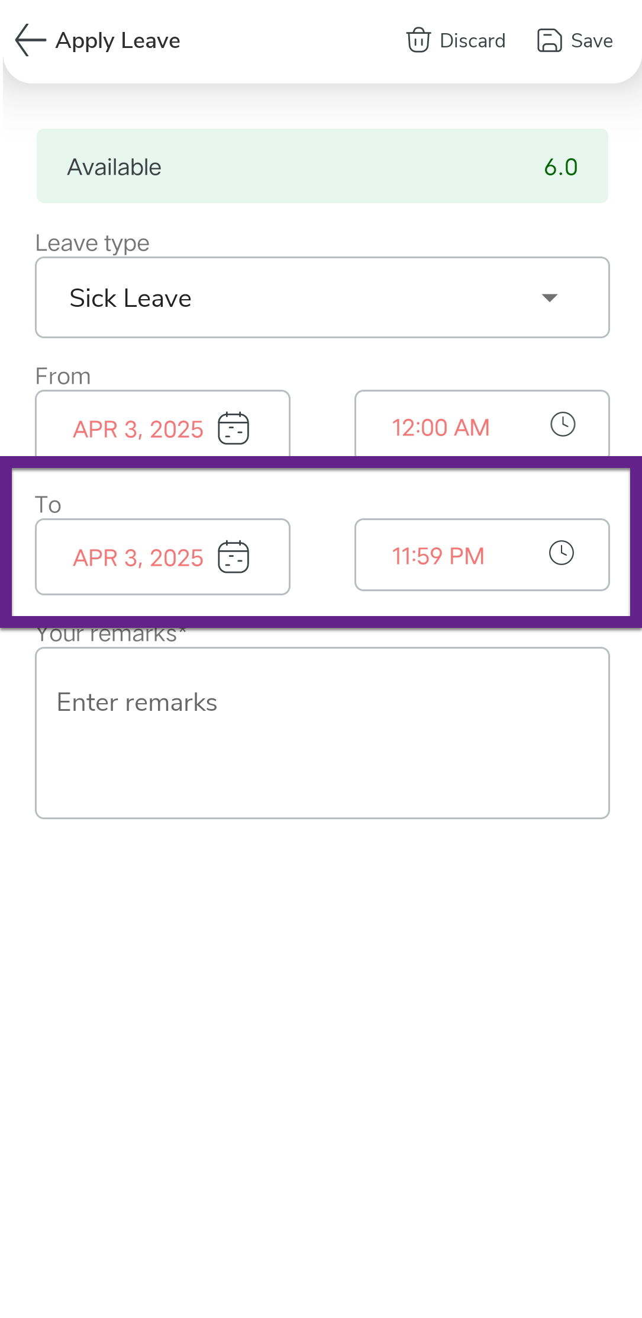642x1318 pixels.
Task: Open the To time clock icon
Action: tap(562, 553)
